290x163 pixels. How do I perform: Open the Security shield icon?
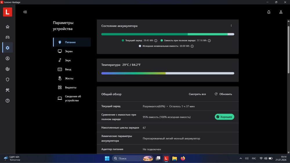(x=8, y=80)
